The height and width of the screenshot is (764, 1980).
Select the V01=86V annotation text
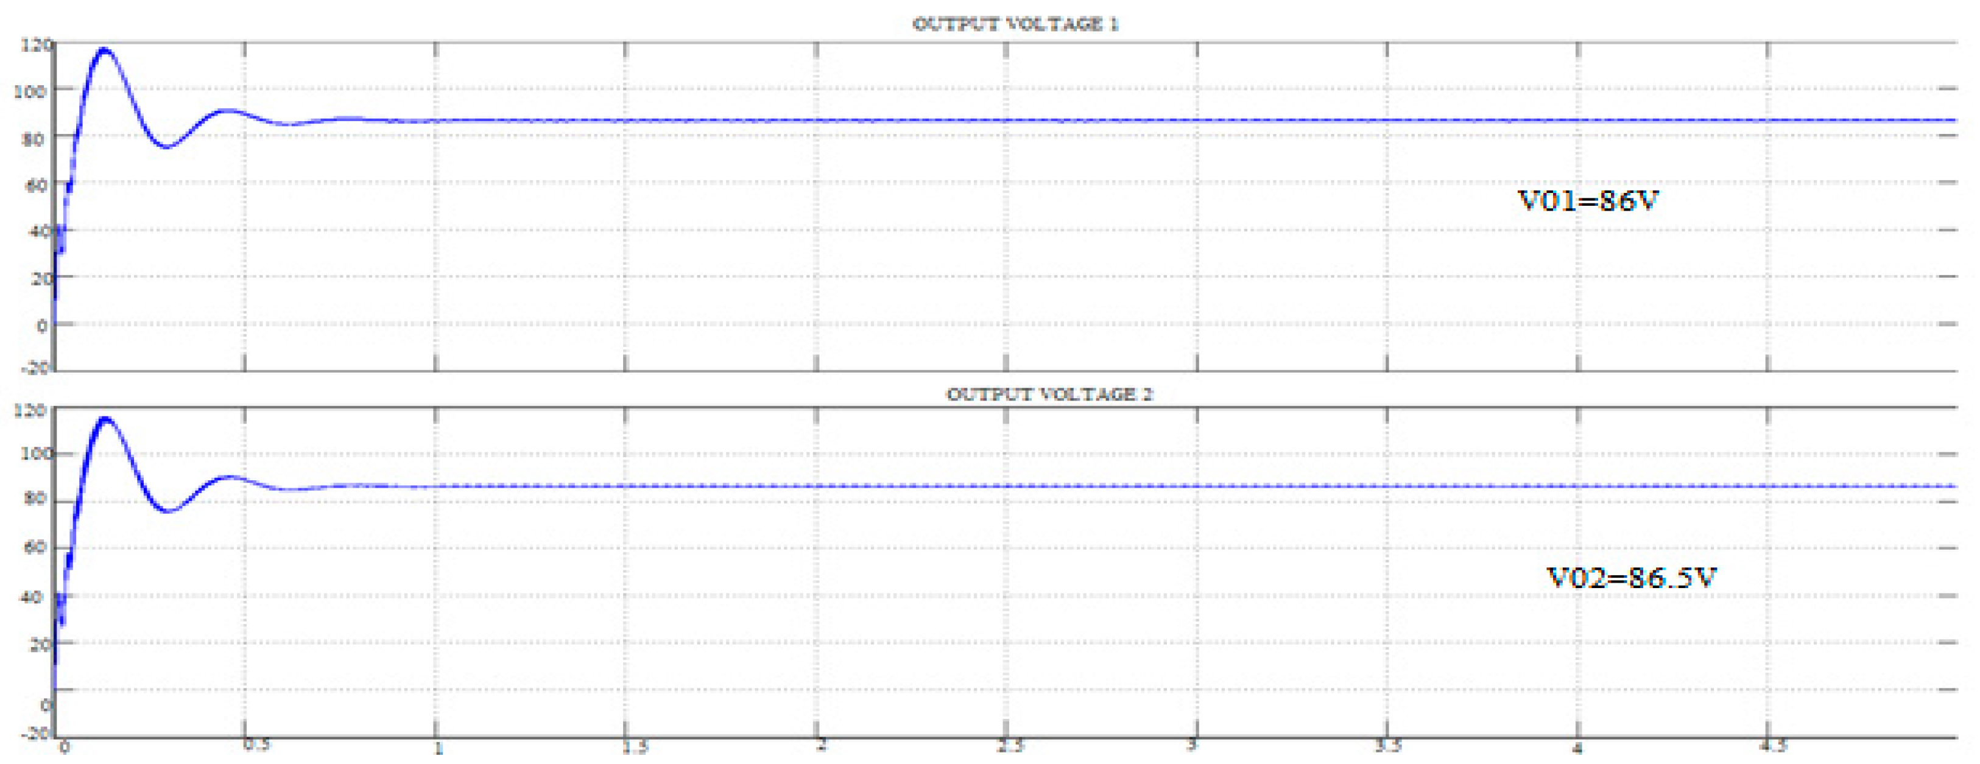click(x=1589, y=201)
